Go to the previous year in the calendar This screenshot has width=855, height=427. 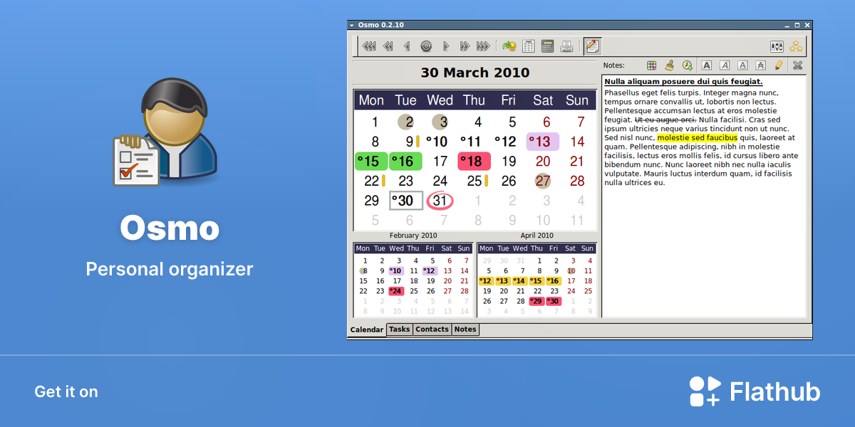pos(369,46)
